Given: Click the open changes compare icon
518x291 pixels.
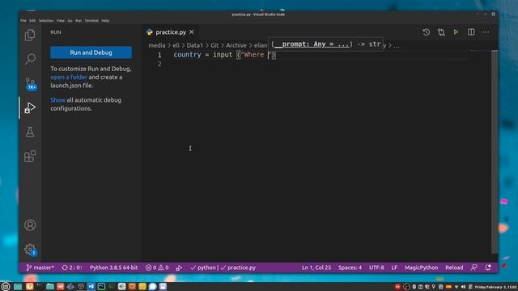Looking at the screenshot, I should [x=441, y=32].
